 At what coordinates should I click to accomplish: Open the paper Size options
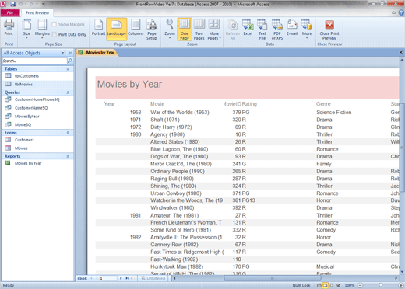pyautogui.click(x=26, y=29)
